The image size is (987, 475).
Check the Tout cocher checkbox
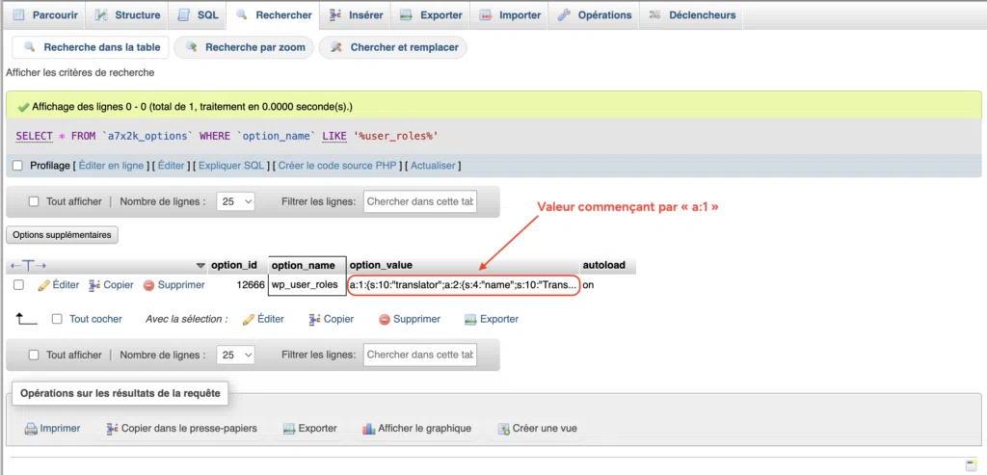(x=57, y=319)
